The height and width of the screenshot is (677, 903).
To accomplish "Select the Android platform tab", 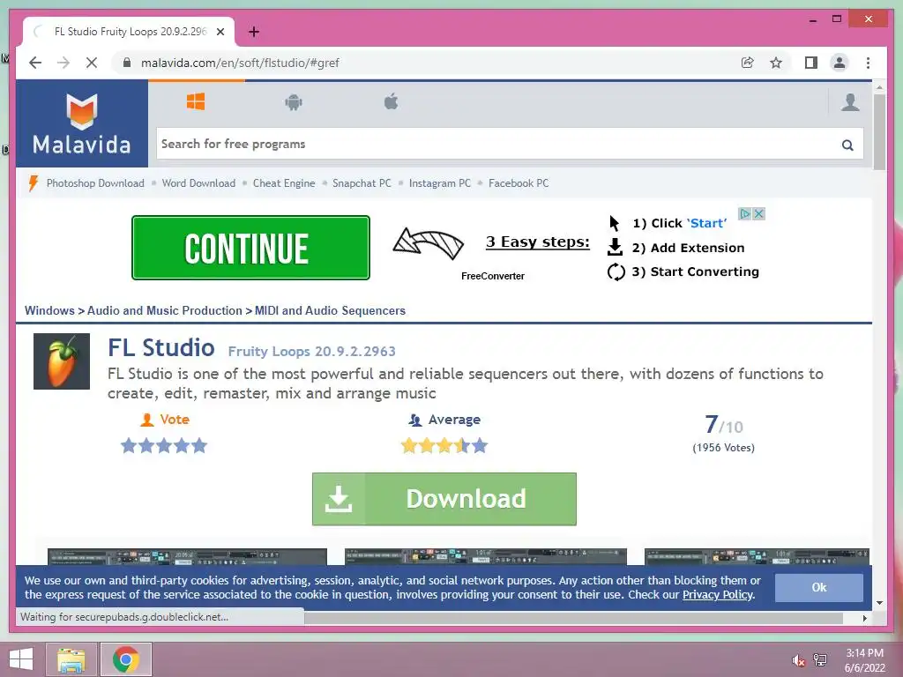I will pos(294,102).
